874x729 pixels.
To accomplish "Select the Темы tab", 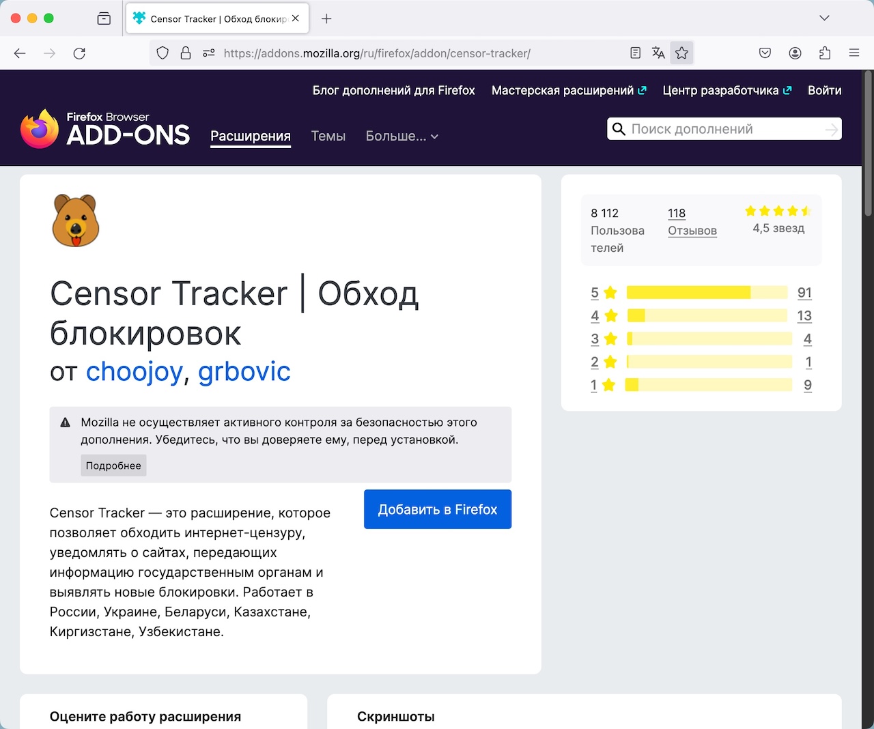I will pyautogui.click(x=328, y=136).
